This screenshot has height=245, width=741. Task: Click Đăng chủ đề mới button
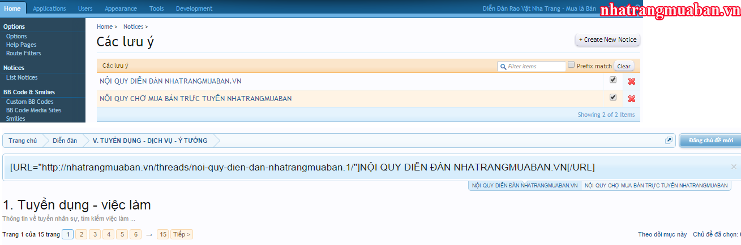tap(710, 141)
